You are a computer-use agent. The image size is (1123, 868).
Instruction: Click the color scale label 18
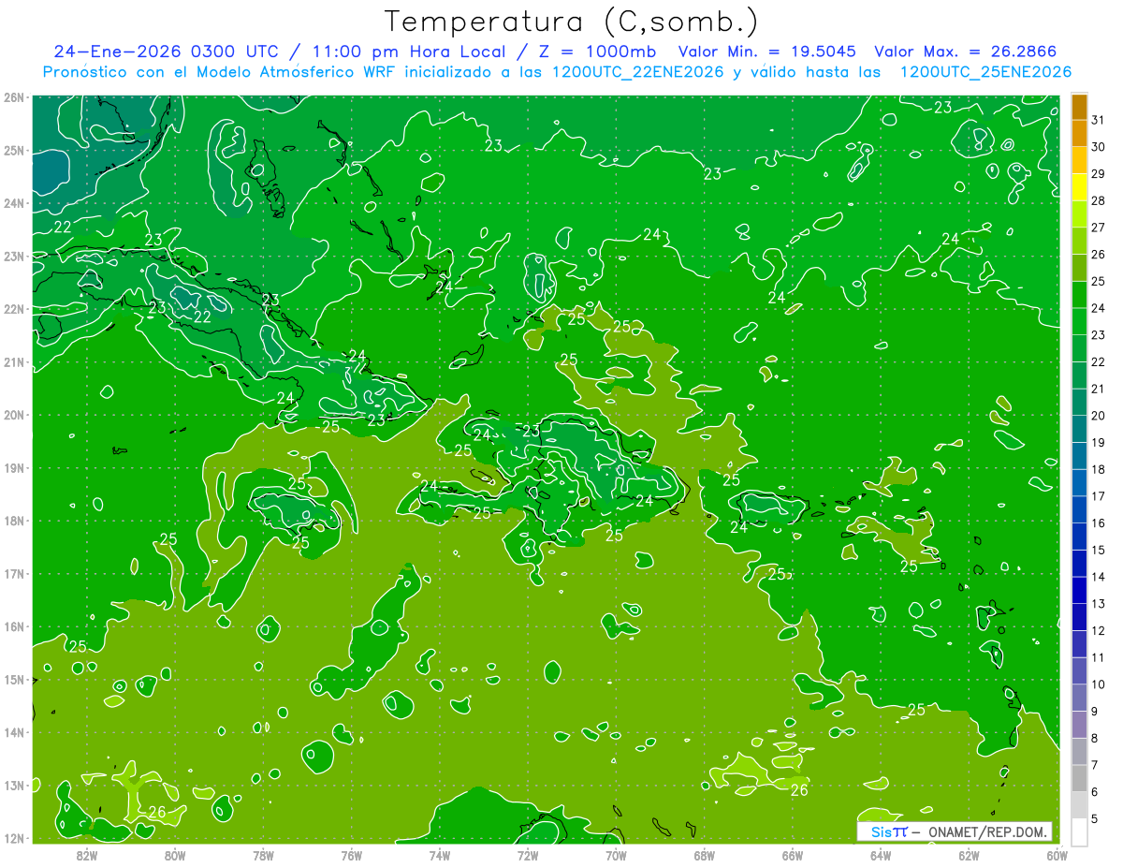click(1099, 469)
